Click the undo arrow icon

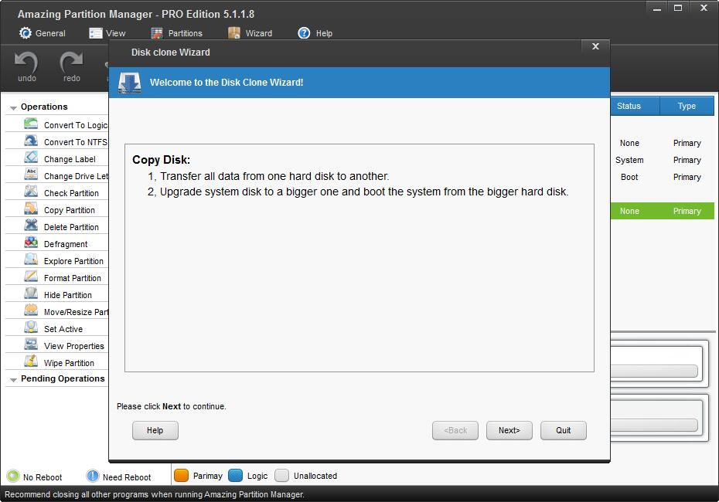(26, 62)
